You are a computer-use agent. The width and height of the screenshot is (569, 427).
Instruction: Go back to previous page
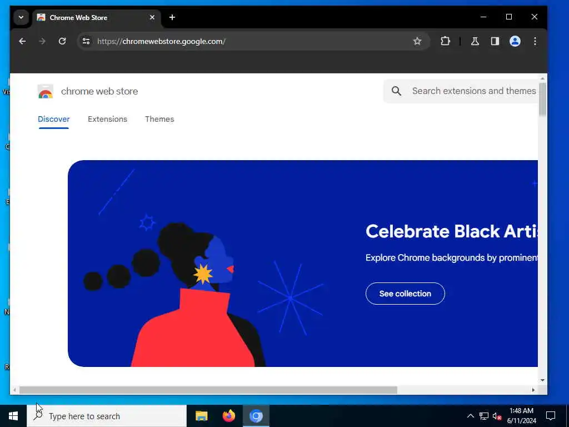pos(22,41)
